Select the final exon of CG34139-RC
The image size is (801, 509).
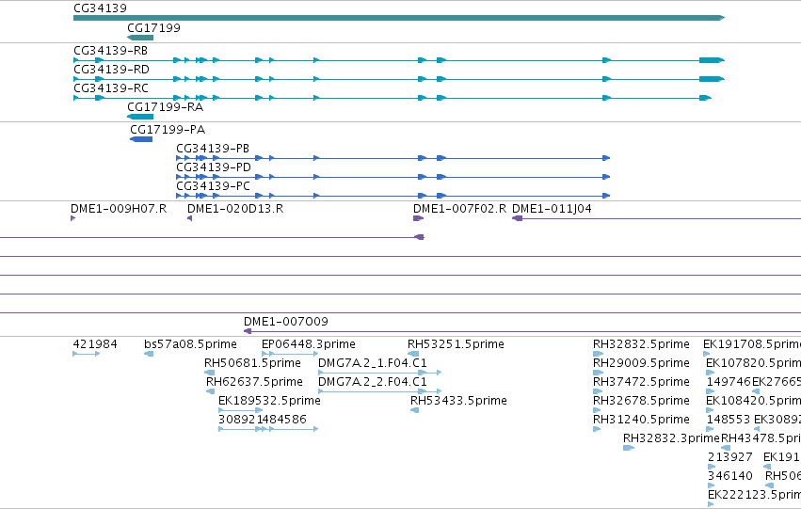(x=706, y=98)
